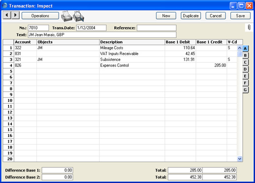This screenshot has height=183, width=255.
Task: Select the Mileage Costs description cell
Action: pyautogui.click(x=132, y=48)
